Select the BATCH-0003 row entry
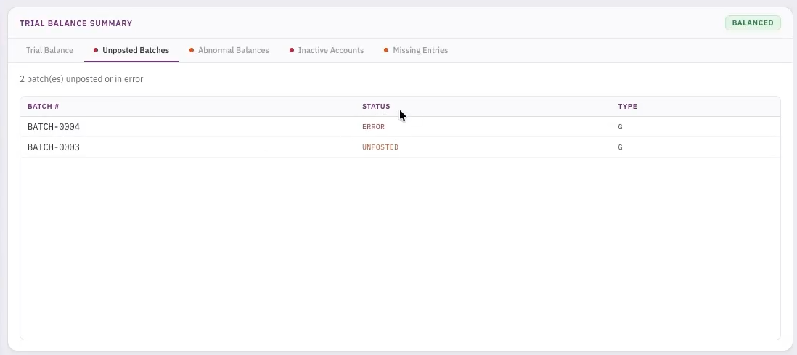This screenshot has width=797, height=355. [54, 147]
